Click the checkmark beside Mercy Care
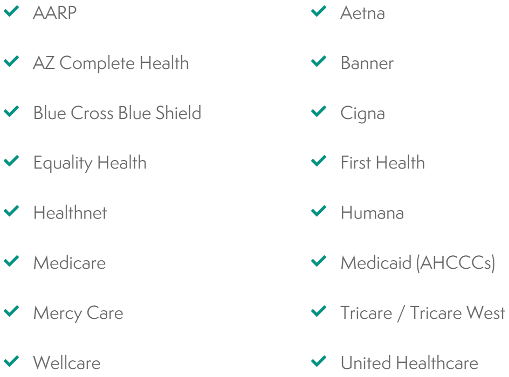 (x=11, y=311)
